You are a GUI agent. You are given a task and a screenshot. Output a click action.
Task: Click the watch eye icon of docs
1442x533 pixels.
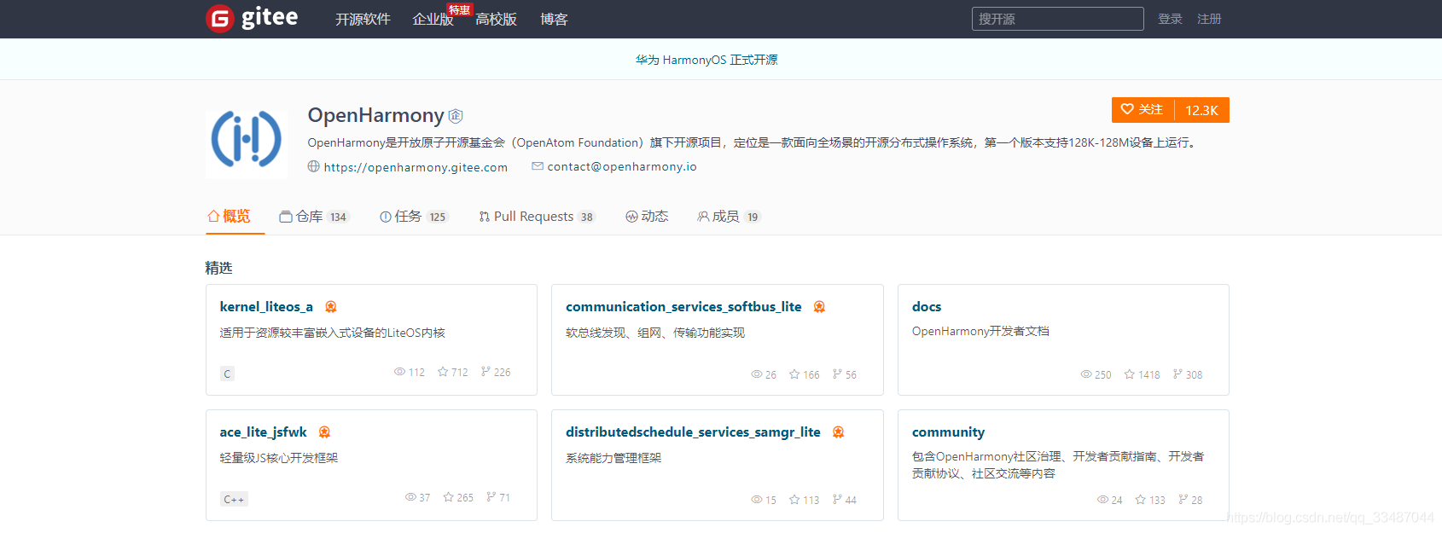pyautogui.click(x=1086, y=374)
